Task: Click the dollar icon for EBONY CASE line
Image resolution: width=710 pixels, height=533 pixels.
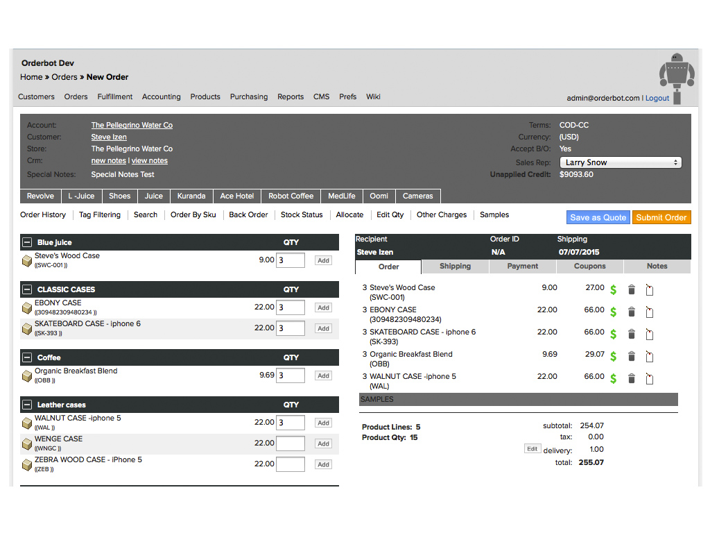Action: [x=613, y=312]
